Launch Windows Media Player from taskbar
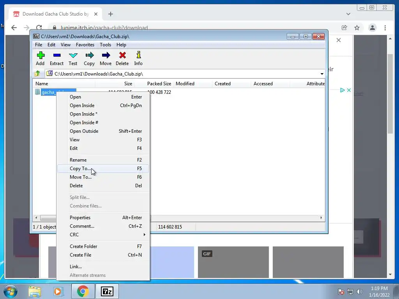This screenshot has height=299, width=399. 58,291
